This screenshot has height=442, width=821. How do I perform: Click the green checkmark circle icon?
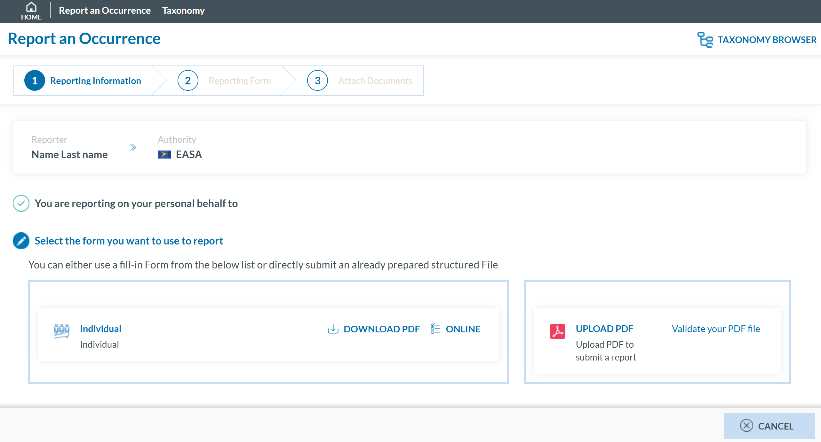tap(21, 203)
